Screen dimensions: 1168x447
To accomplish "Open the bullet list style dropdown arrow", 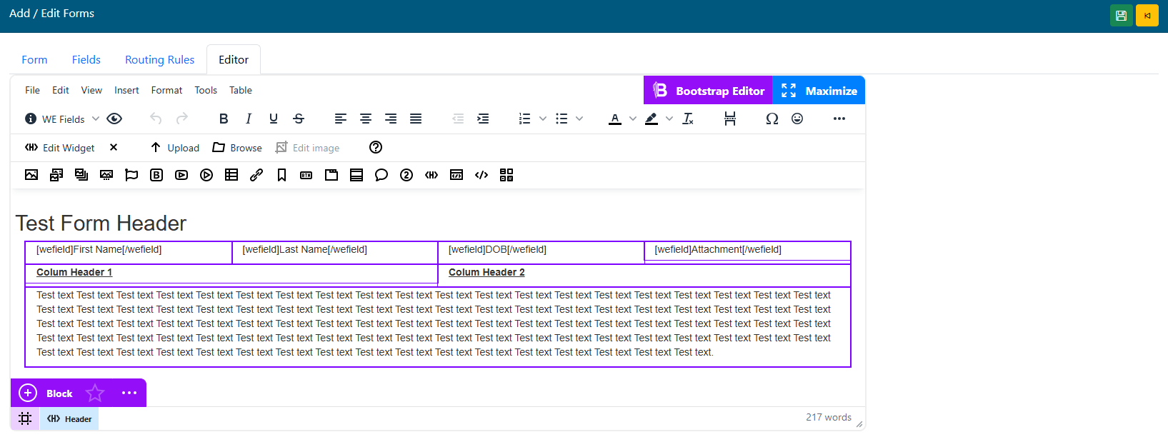I will [x=579, y=119].
